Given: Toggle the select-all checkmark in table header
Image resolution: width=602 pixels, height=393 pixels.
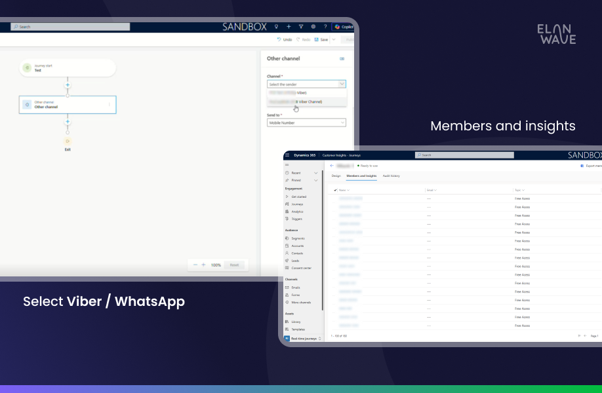Looking at the screenshot, I should tap(335, 190).
